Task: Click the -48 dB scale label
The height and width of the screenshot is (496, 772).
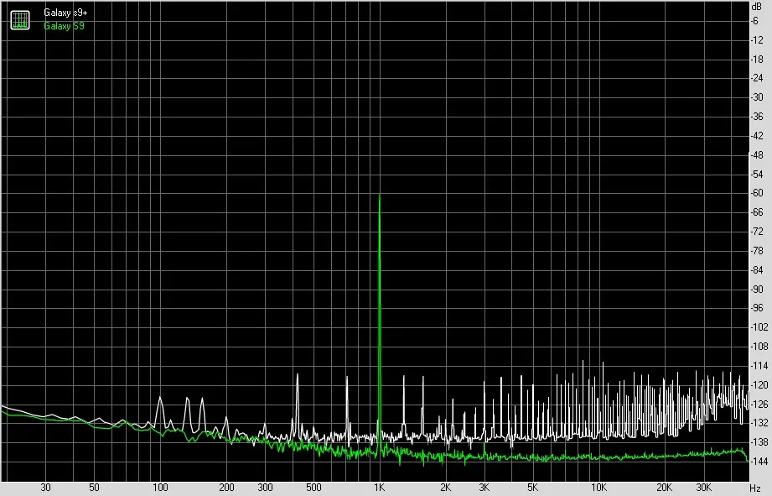Action: [757, 155]
